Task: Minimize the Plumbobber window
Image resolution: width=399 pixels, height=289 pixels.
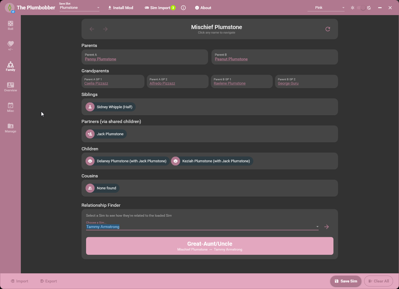Action: tap(380, 8)
